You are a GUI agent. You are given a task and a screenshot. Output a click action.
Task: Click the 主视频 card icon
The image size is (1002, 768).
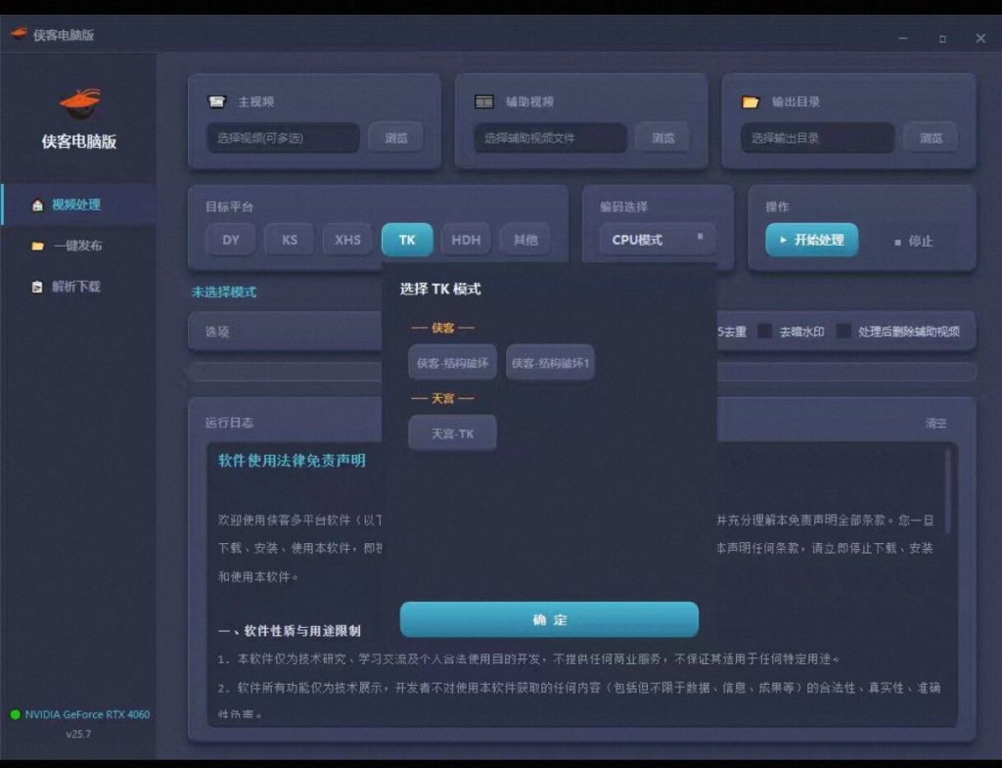pos(217,102)
